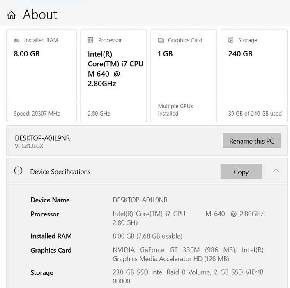Viewport: 290px width, 288px height.
Task: Click the About page title
Action: pos(40,15)
